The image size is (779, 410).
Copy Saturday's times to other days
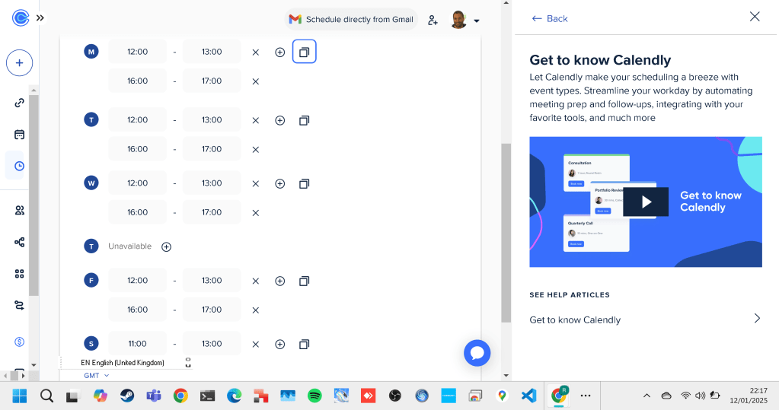tap(304, 344)
